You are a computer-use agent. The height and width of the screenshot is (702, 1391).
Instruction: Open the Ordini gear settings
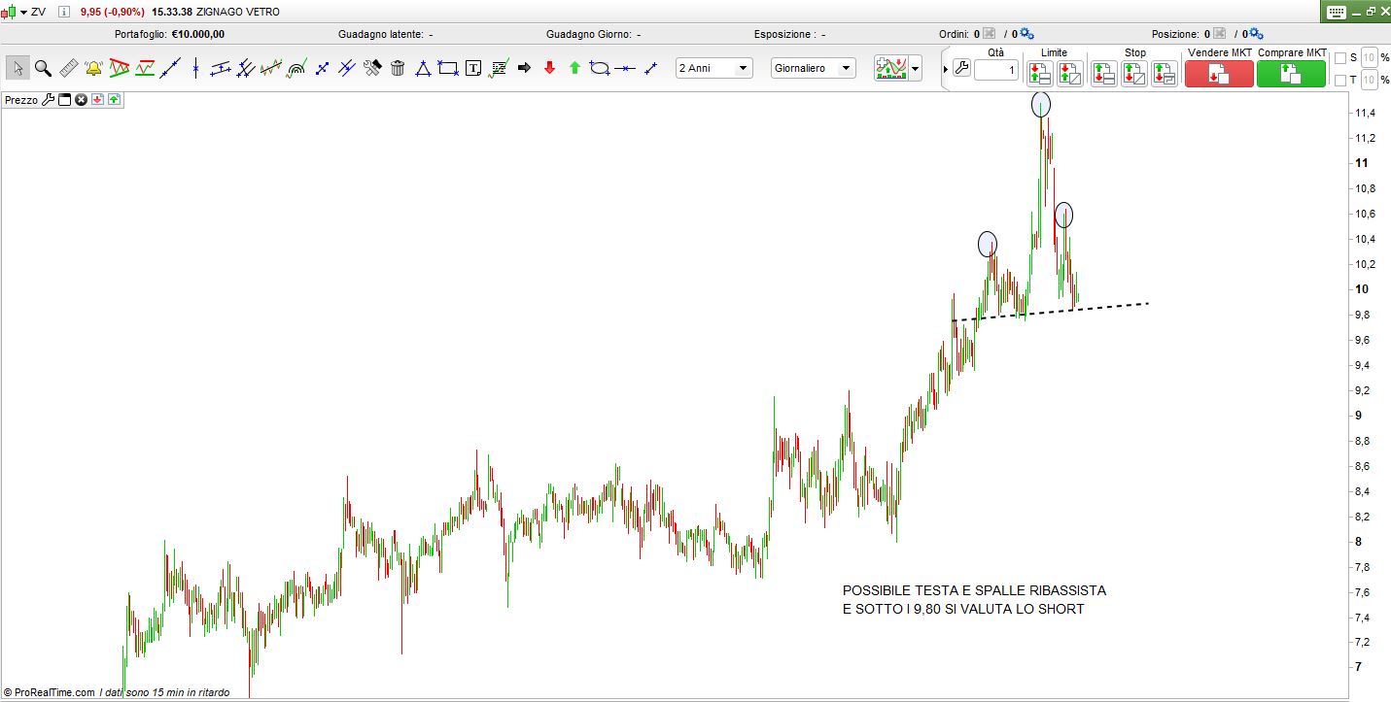[1027, 34]
